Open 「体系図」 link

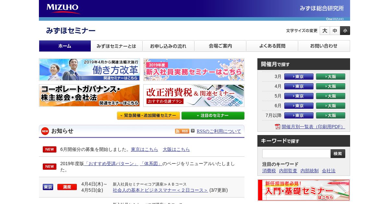pos(151,164)
